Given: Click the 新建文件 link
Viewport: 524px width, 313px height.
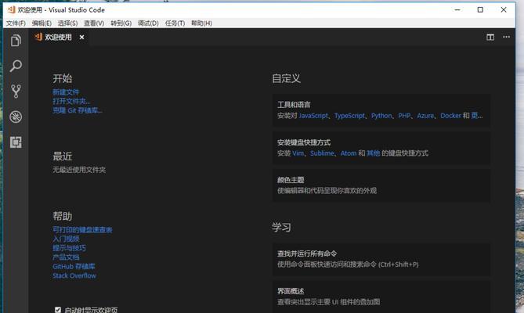Looking at the screenshot, I should 66,92.
